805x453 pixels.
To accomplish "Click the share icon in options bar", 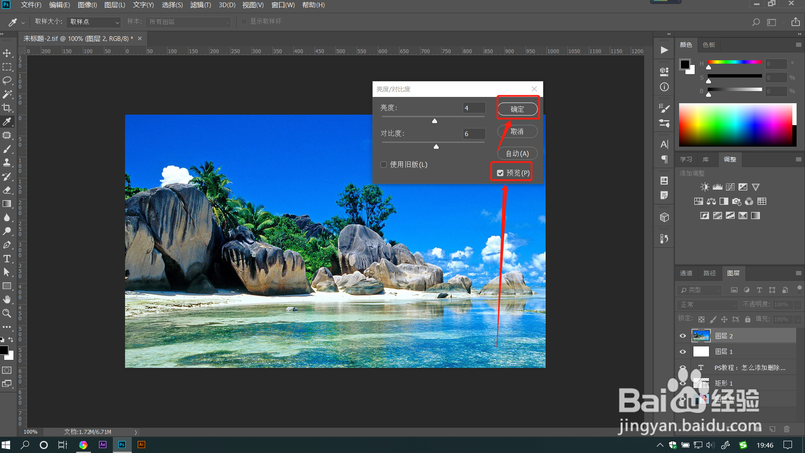I will [795, 22].
